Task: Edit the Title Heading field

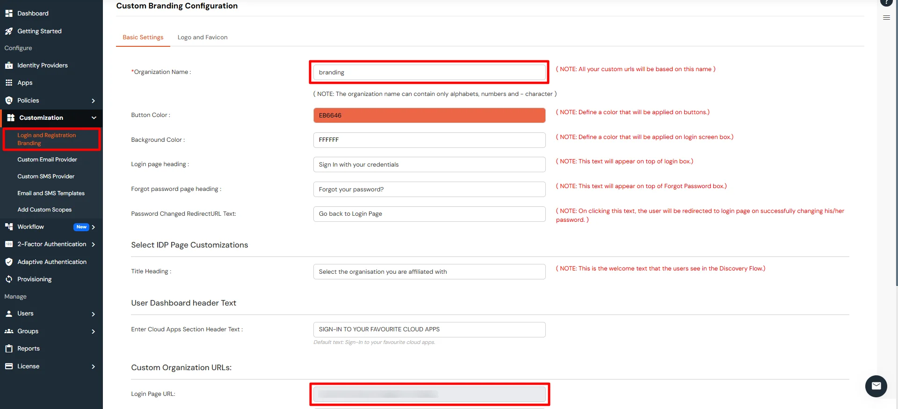Action: [429, 272]
